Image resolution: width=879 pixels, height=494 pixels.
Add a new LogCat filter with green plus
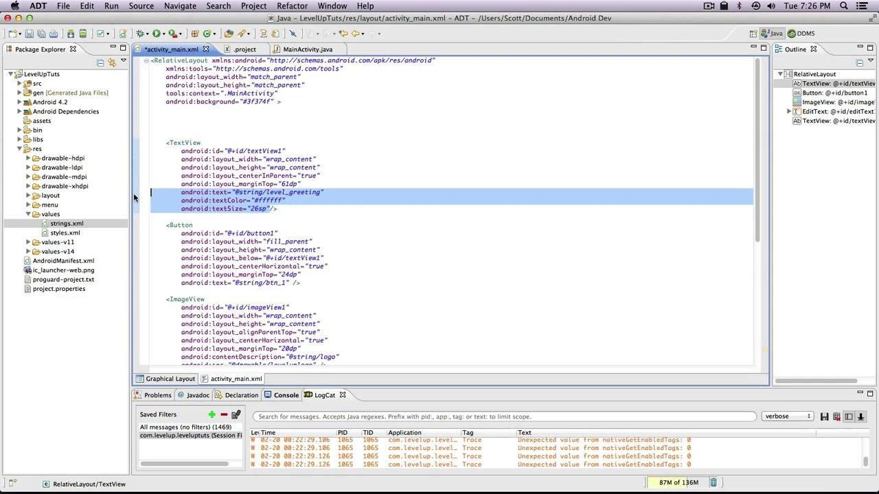(212, 414)
